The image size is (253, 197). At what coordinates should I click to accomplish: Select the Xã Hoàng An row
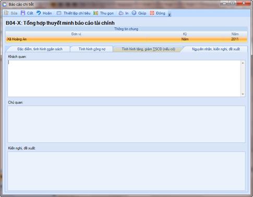(x=126, y=39)
